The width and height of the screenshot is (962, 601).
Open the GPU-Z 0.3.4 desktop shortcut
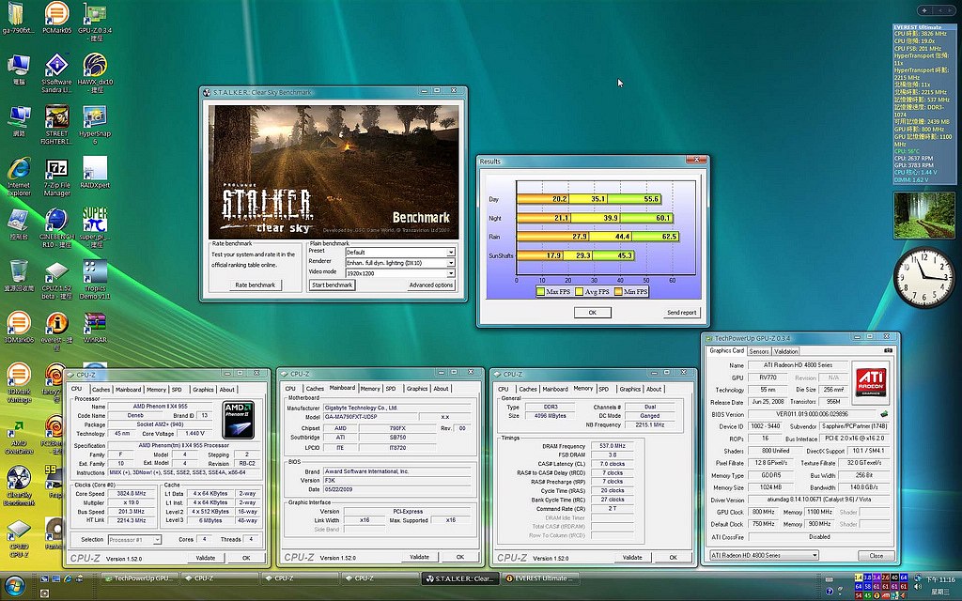point(95,22)
